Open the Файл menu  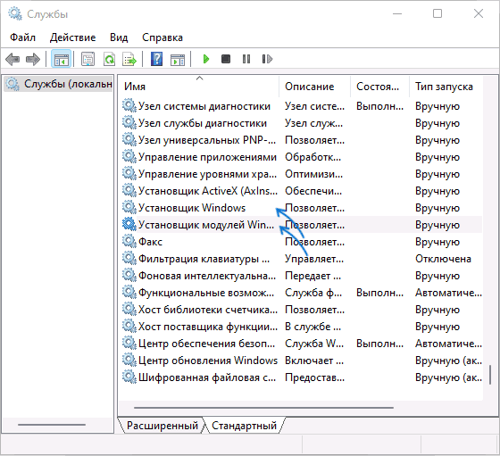click(22, 37)
